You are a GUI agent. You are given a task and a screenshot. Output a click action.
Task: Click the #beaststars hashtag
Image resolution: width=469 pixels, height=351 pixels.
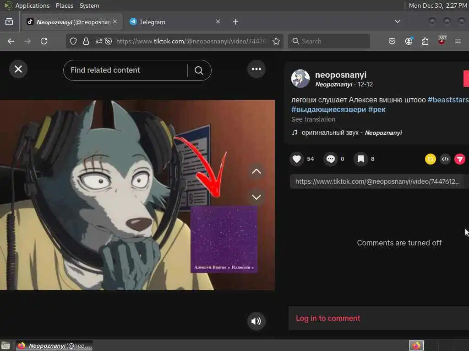point(448,100)
